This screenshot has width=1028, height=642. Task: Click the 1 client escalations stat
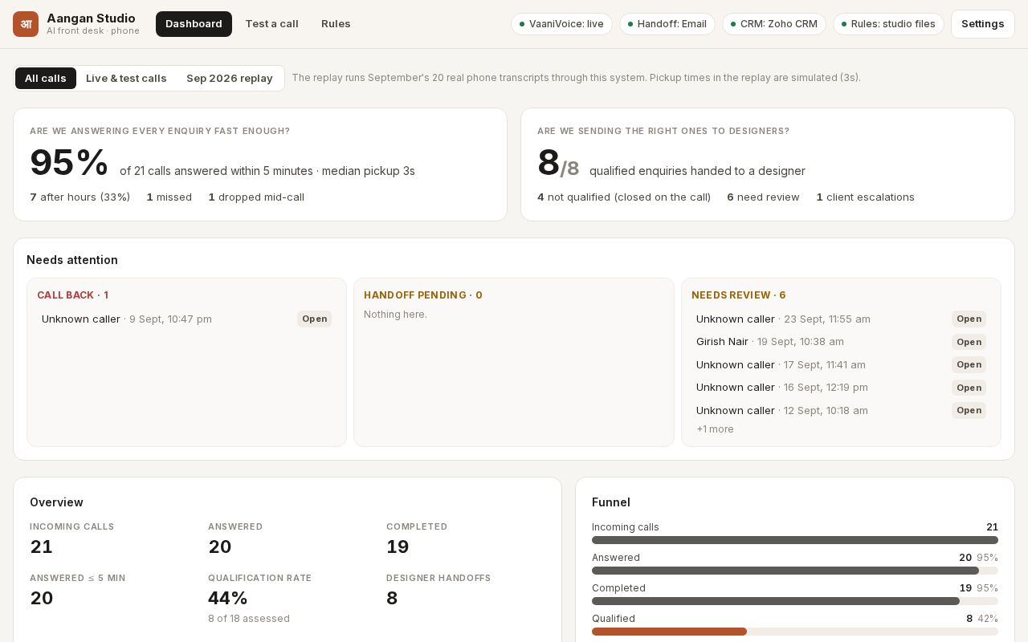865,197
